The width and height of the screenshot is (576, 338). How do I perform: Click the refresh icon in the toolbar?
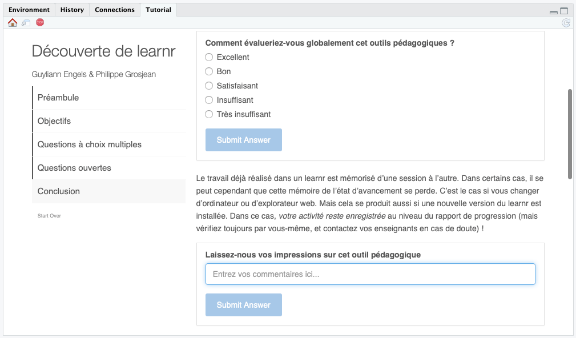pyautogui.click(x=566, y=23)
